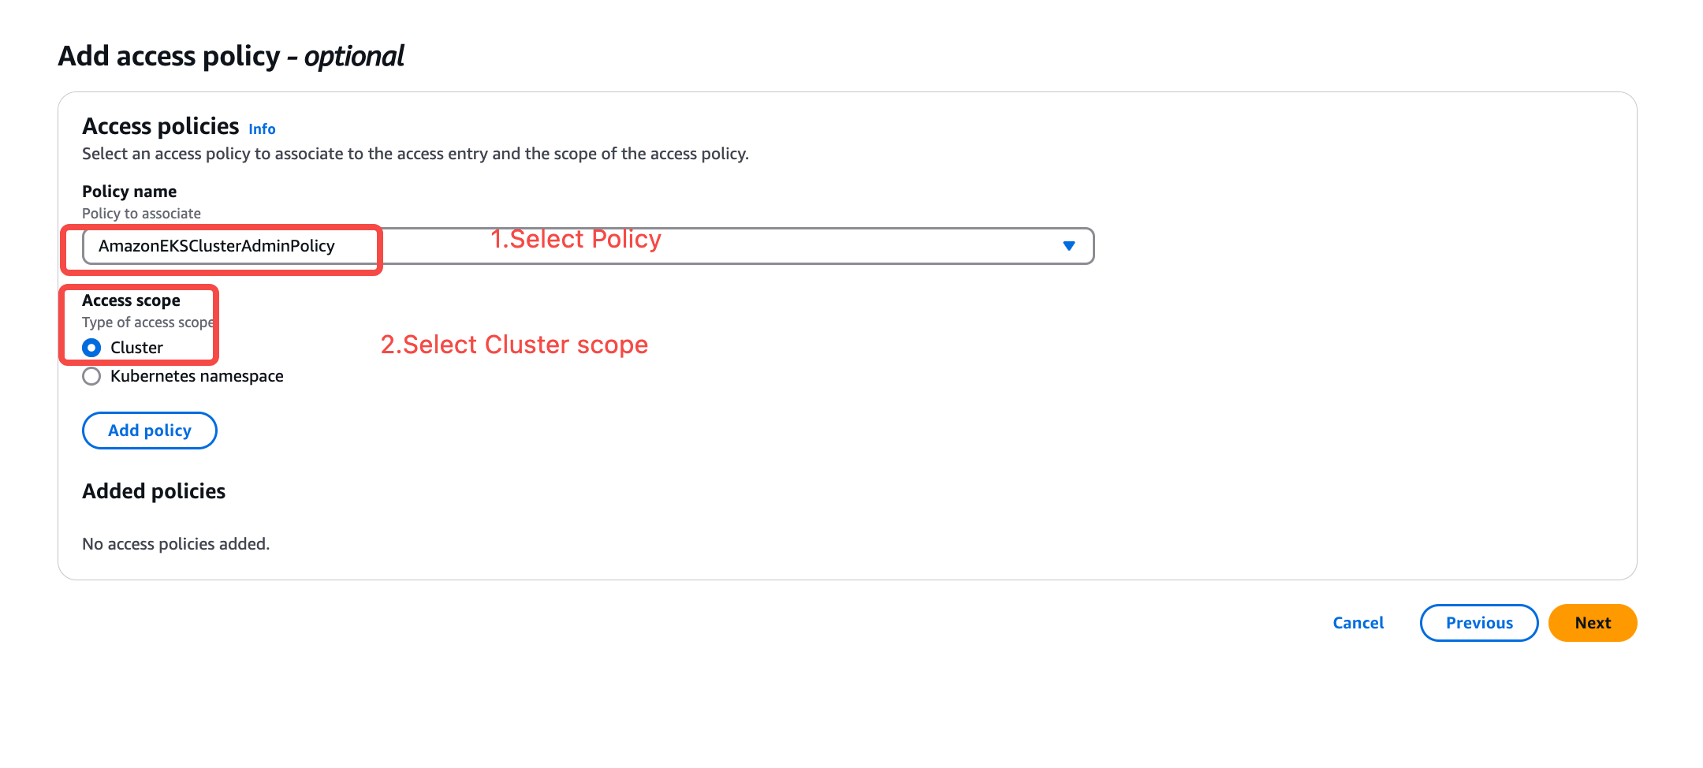1703x768 pixels.
Task: Click the 'Policy to associate' hint text
Action: coord(141,214)
